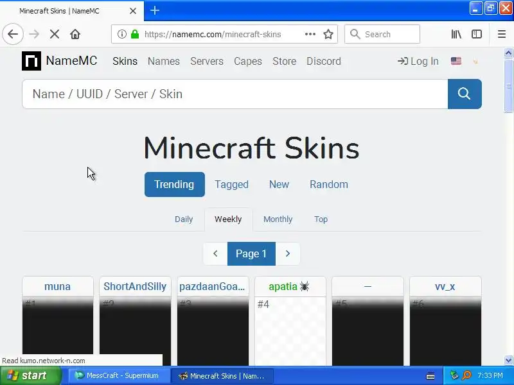Go to previous page chevron
514x385 pixels.
[215, 253]
